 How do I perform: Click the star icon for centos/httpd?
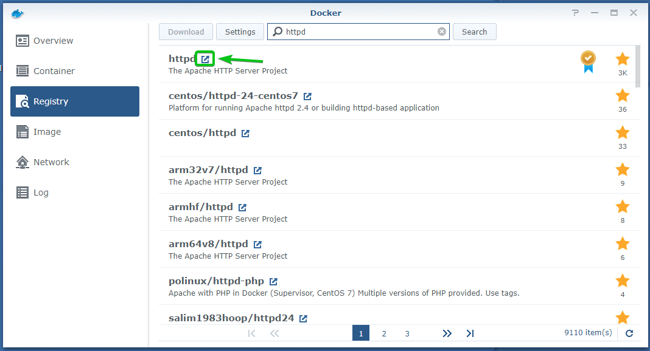[622, 133]
